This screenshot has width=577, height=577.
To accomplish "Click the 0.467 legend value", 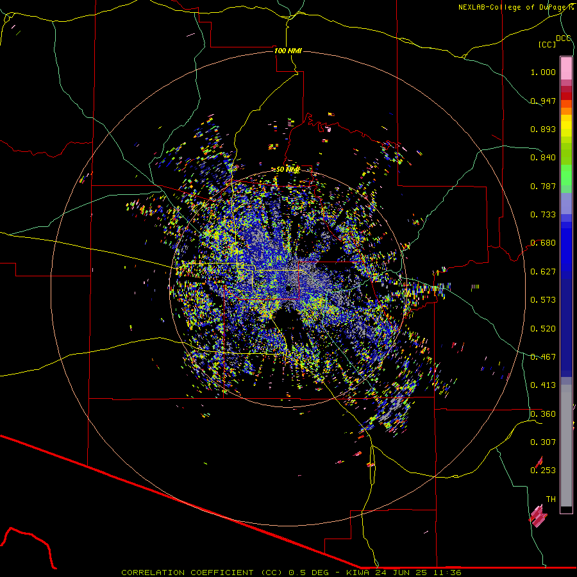I will coord(543,357).
